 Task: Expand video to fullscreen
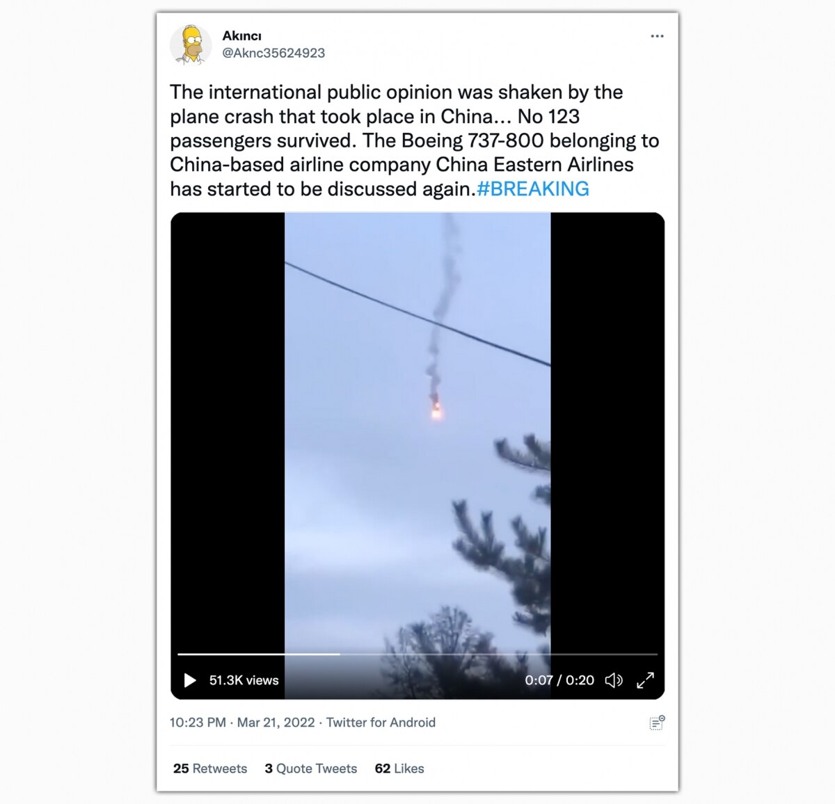tap(646, 680)
